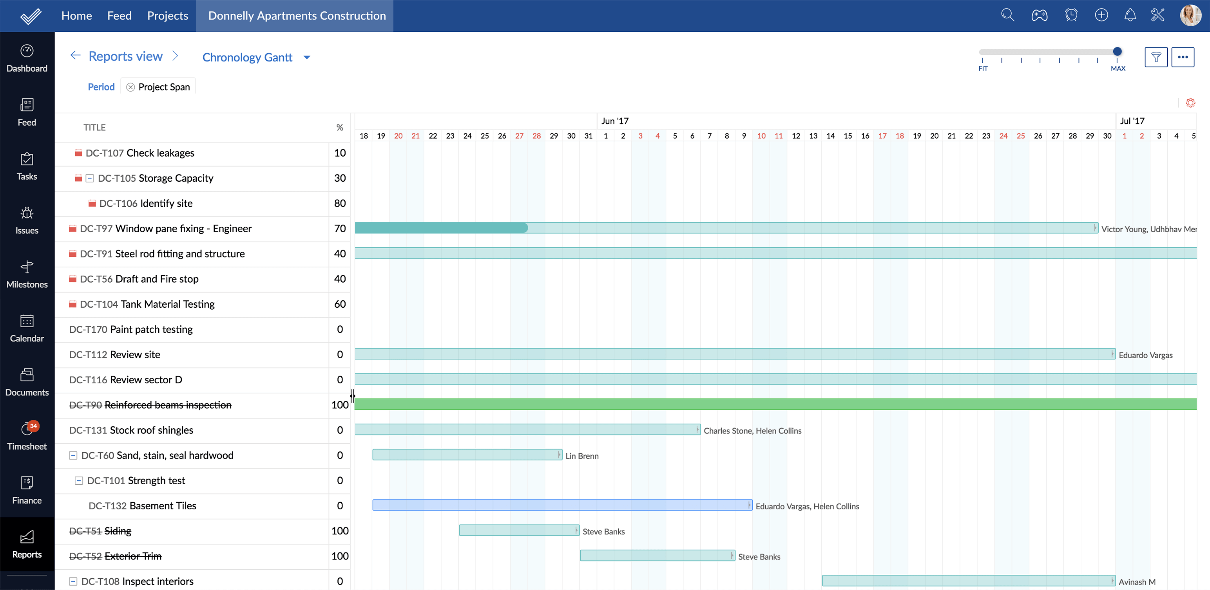1210x590 pixels.
Task: Open notifications bell icon
Action: pos(1130,15)
